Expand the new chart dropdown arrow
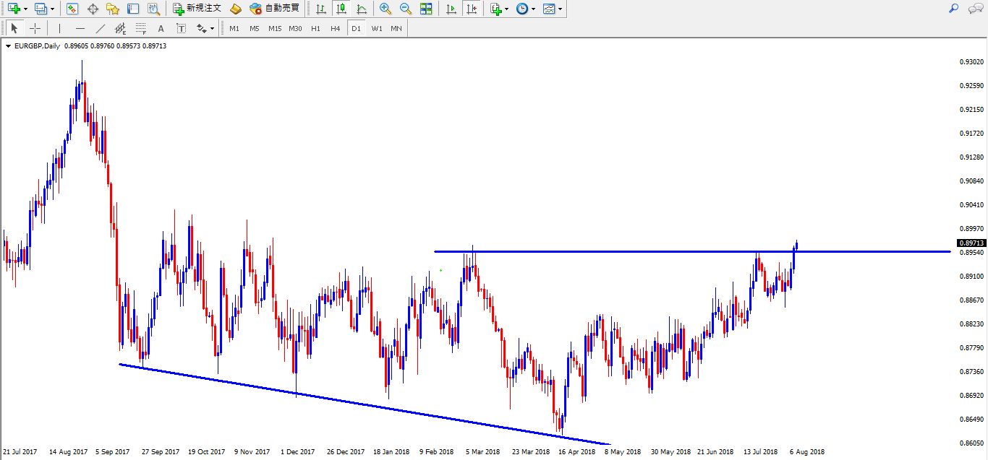Image resolution: width=988 pixels, height=460 pixels. coord(25,9)
